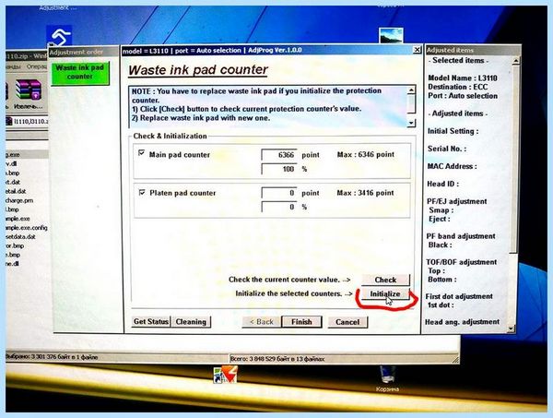Screen dimensions: 553x418
Task: Click Max : 3416 point label
Action: [365, 193]
